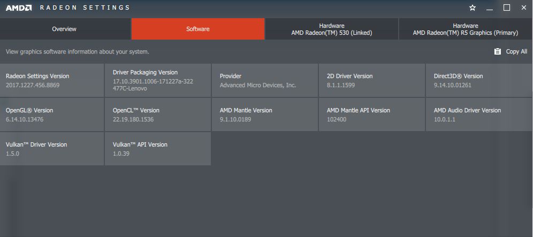
Task: Click the AMD logo in title bar
Action: click(18, 8)
